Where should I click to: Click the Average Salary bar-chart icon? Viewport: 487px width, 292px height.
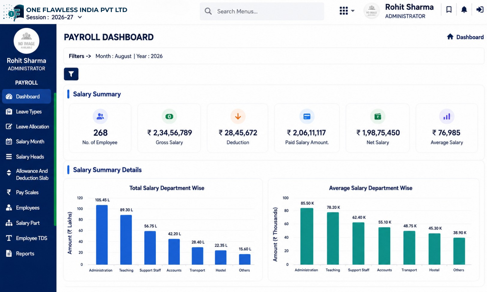[447, 116]
